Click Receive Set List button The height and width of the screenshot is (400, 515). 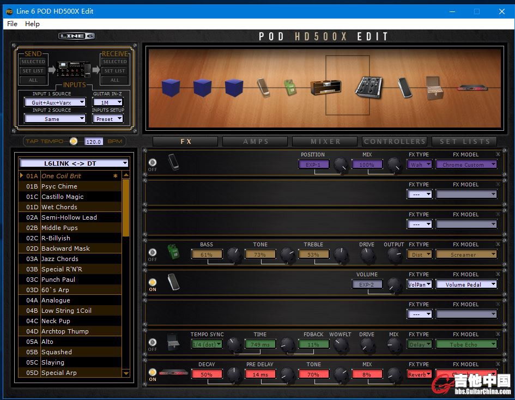[x=114, y=71]
